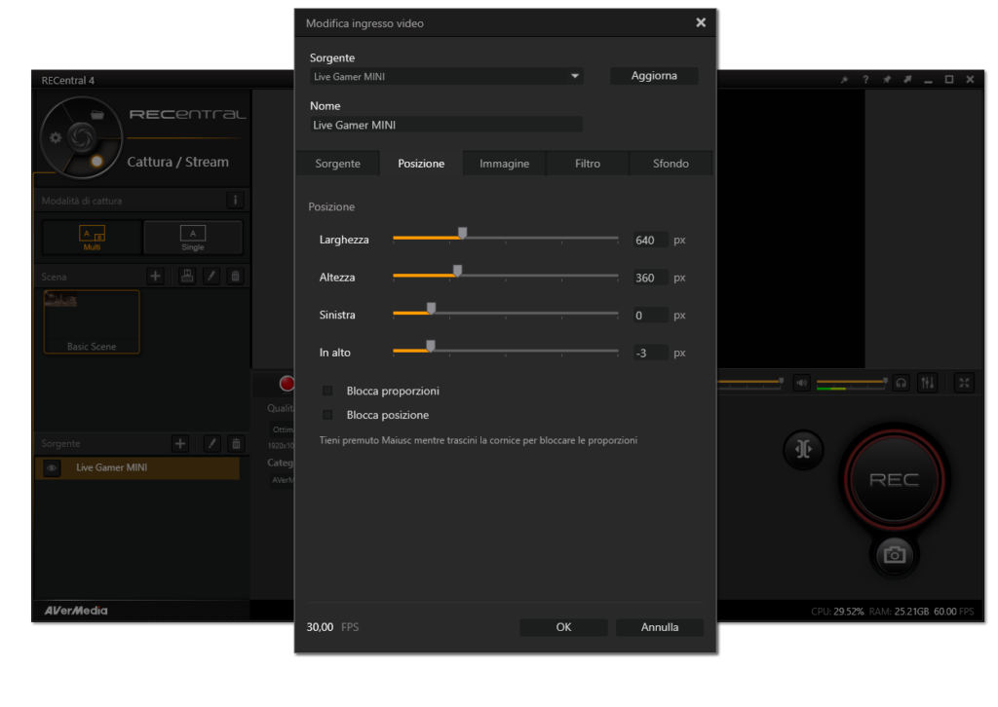This screenshot has height=707, width=998.
Task: Minimize the RECentral 4 window
Action: [928, 80]
